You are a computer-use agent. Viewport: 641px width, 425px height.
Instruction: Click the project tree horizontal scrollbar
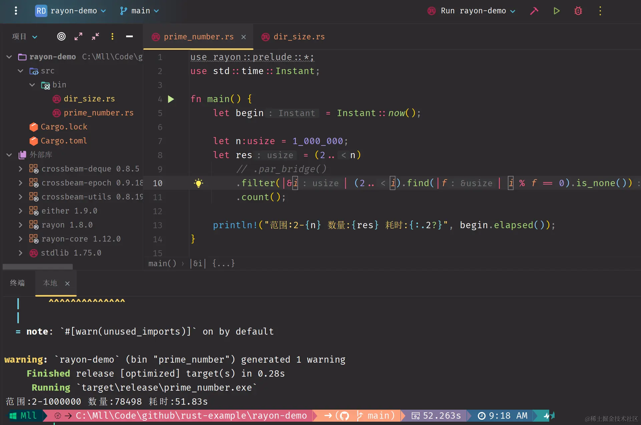point(38,267)
